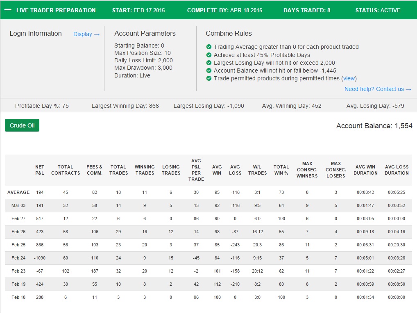Click the Largest Losing Day: -1,090 stat
Screen dimensions: 417x314
tap(209, 106)
